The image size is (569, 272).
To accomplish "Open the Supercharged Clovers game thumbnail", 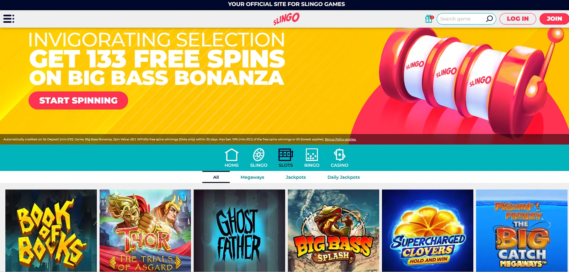I will point(427,231).
